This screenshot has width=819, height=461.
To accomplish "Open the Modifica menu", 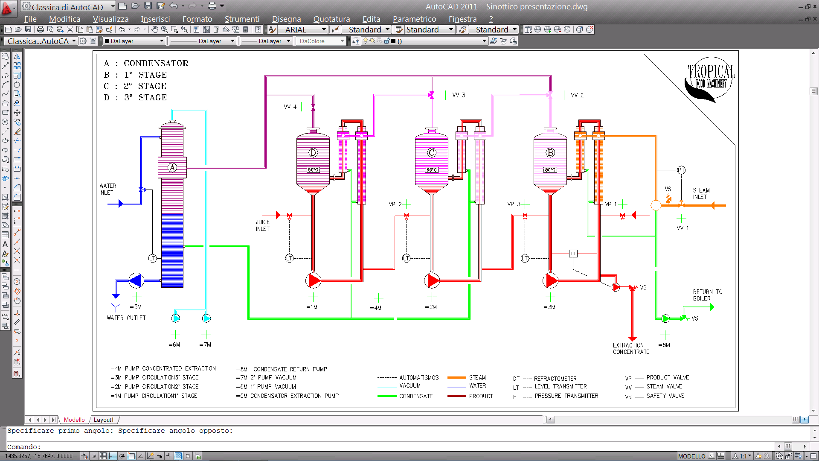I will pyautogui.click(x=64, y=19).
